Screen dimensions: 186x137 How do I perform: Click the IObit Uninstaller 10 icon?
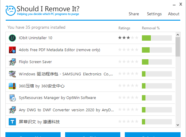pyautogui.click(x=12, y=38)
